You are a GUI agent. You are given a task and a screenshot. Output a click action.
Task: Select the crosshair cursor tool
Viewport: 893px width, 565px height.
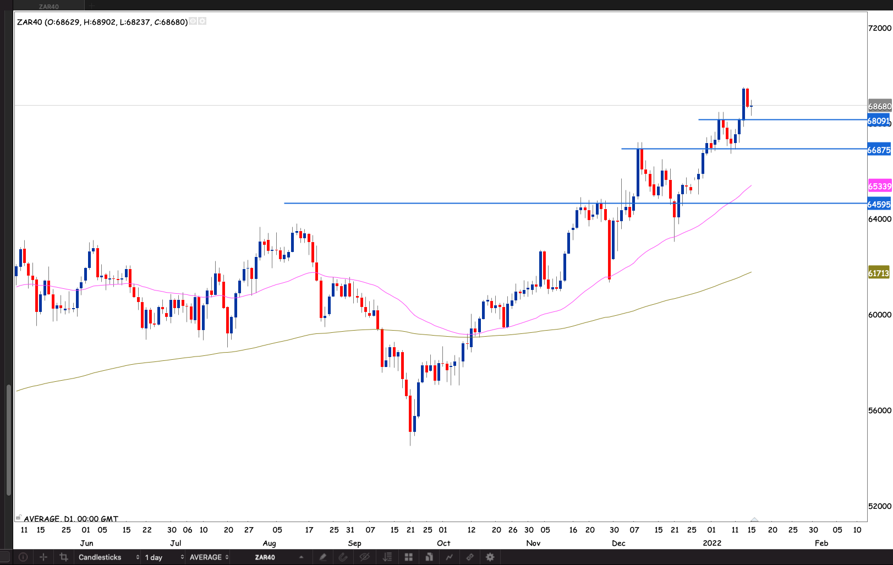point(43,557)
